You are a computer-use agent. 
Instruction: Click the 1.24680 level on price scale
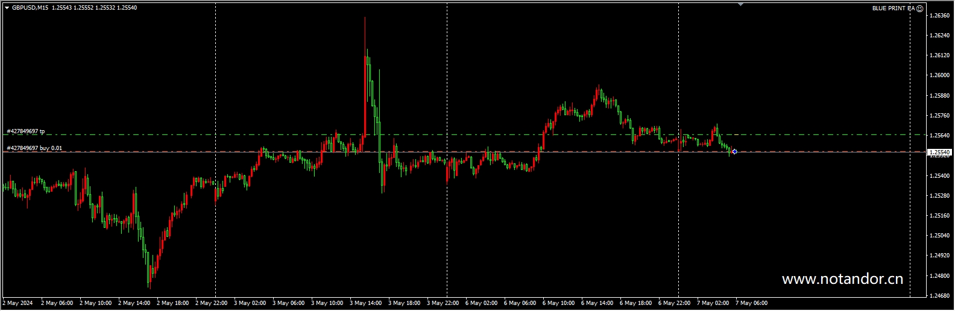940,296
